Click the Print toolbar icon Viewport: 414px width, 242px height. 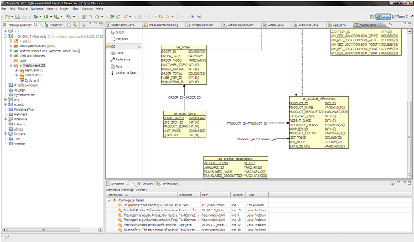(24, 17)
